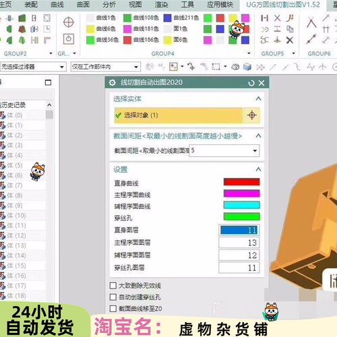Image resolution: width=337 pixels, height=337 pixels.
Task: Click the 穿丝孔图层 input field
Action: (239, 268)
